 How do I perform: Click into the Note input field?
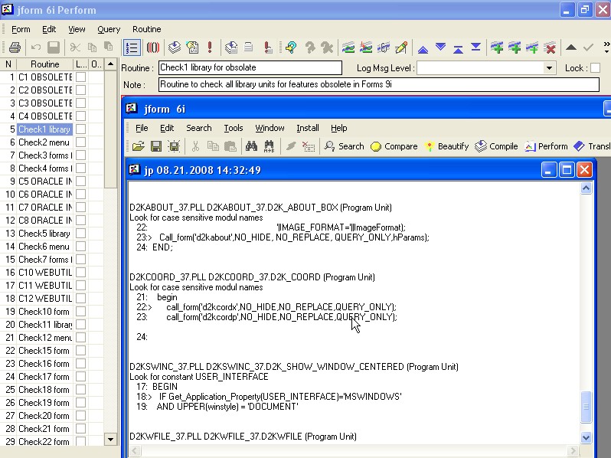click(379, 84)
